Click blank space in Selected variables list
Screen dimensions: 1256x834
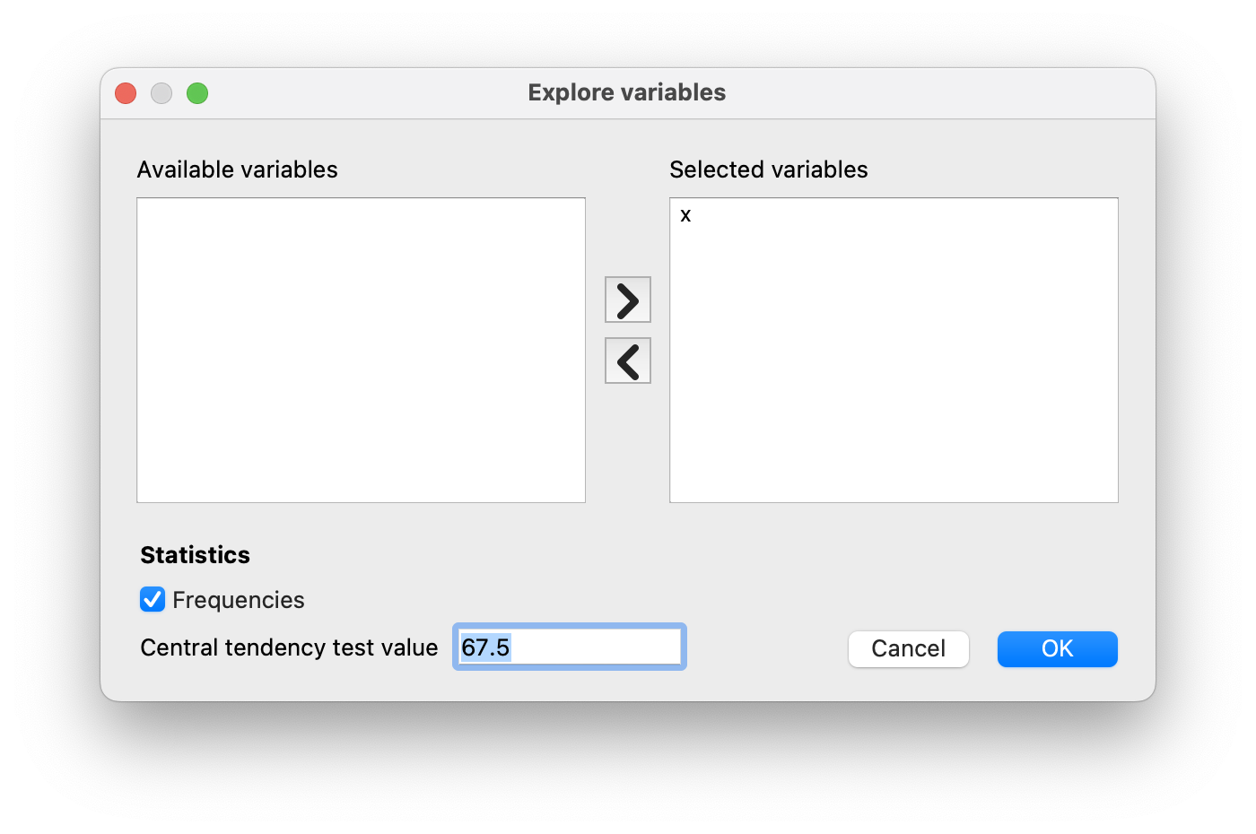coord(894,377)
